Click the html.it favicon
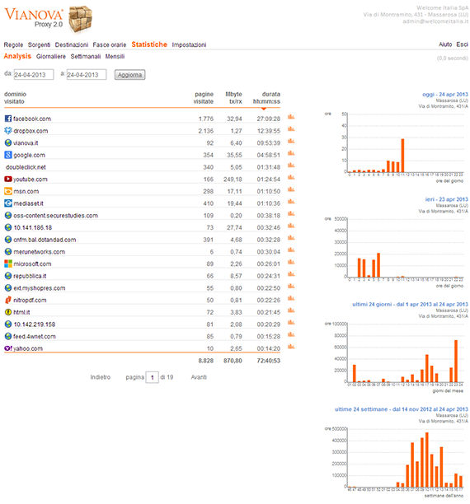This screenshot has width=470, height=504. coord(8,312)
